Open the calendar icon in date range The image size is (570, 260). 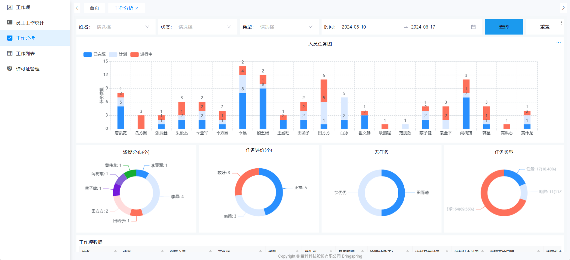pos(473,27)
